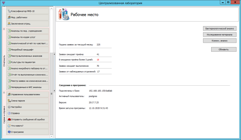The height and width of the screenshot is (140, 241).
Task: Collapse the Отчётность section
Action: [x=4, y=29]
